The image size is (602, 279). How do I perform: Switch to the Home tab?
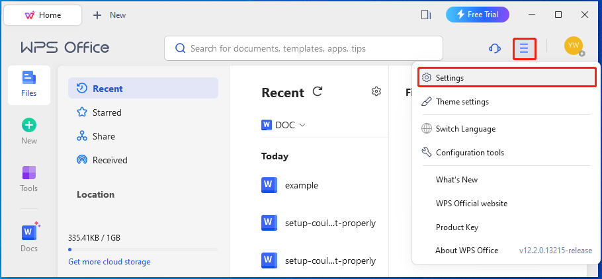click(42, 15)
